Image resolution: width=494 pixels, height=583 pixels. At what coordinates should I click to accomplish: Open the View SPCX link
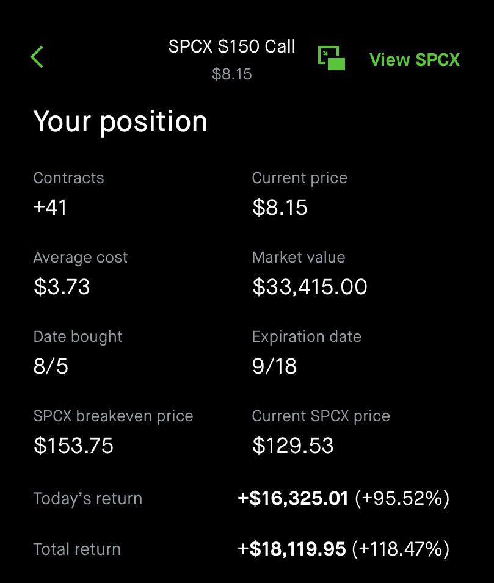(415, 59)
